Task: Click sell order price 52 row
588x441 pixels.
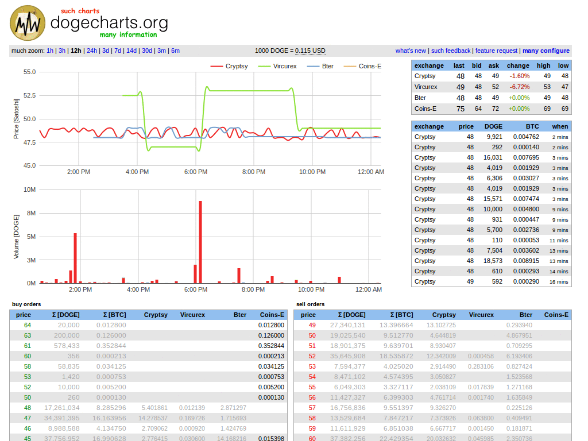Action: [433, 356]
